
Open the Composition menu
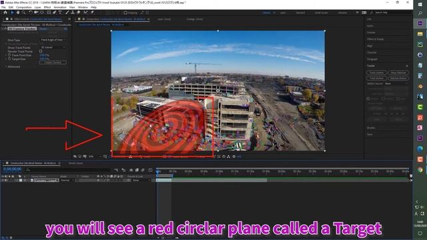click(24, 7)
